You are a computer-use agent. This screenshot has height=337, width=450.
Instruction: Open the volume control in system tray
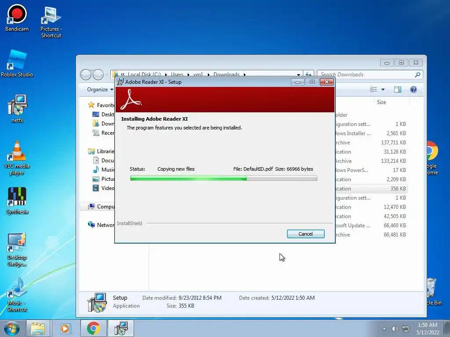coord(395,329)
